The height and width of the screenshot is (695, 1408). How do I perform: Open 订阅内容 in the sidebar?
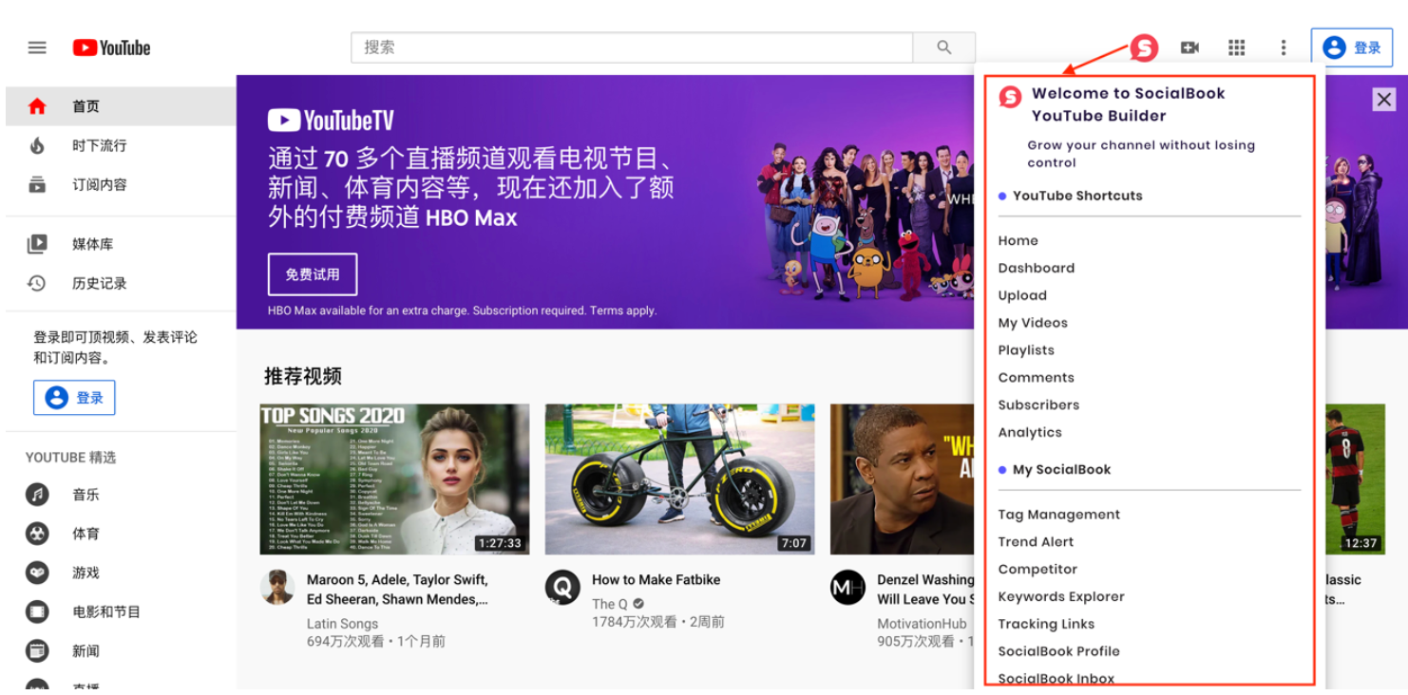click(121, 184)
